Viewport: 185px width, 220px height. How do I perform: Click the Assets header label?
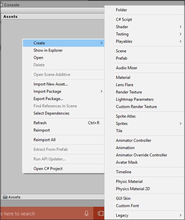click(11, 17)
